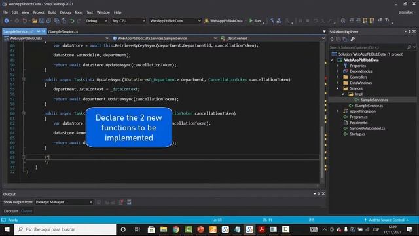Switch to the ISampleService.cs tab
Image resolution: width=419 pixels, height=236 pixels.
coord(63,31)
